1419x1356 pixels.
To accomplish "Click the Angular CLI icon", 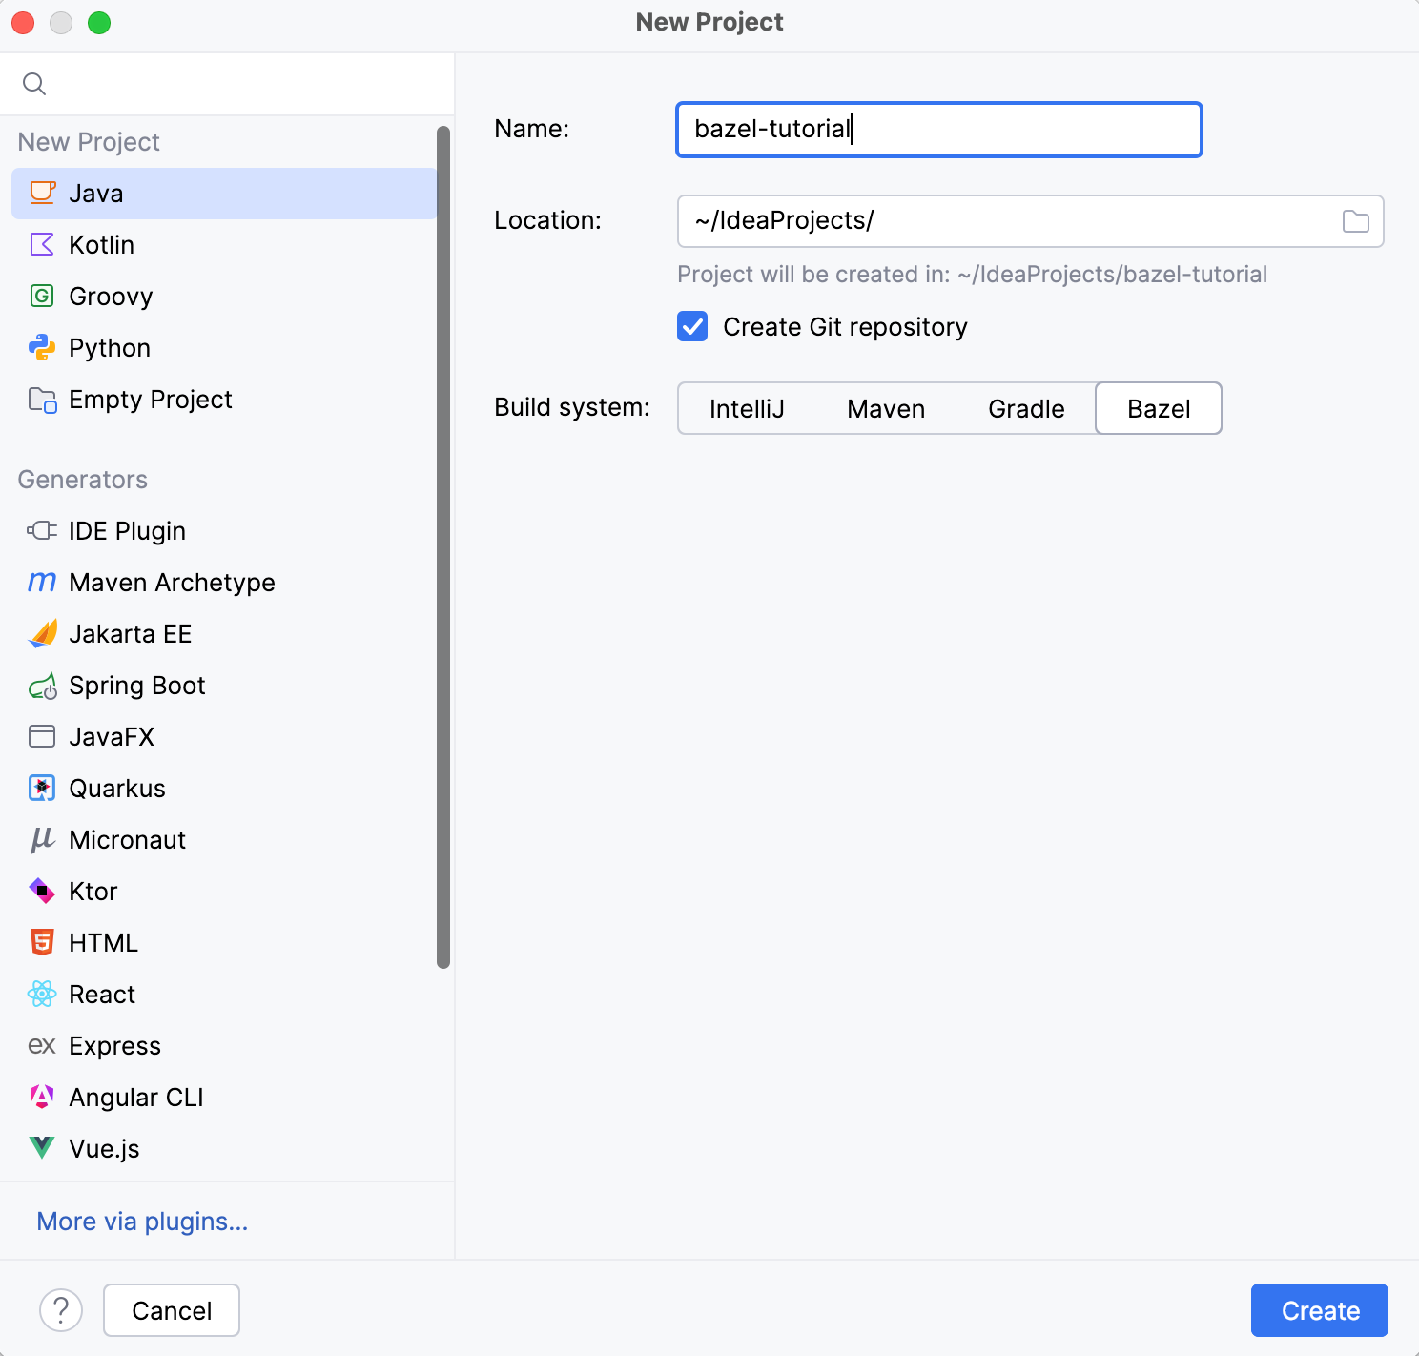I will 42,1098.
